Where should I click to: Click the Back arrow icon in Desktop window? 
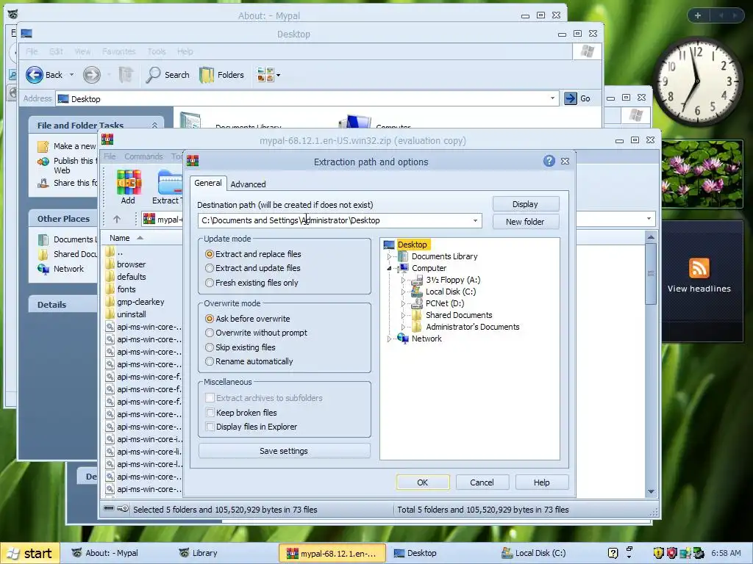point(35,75)
